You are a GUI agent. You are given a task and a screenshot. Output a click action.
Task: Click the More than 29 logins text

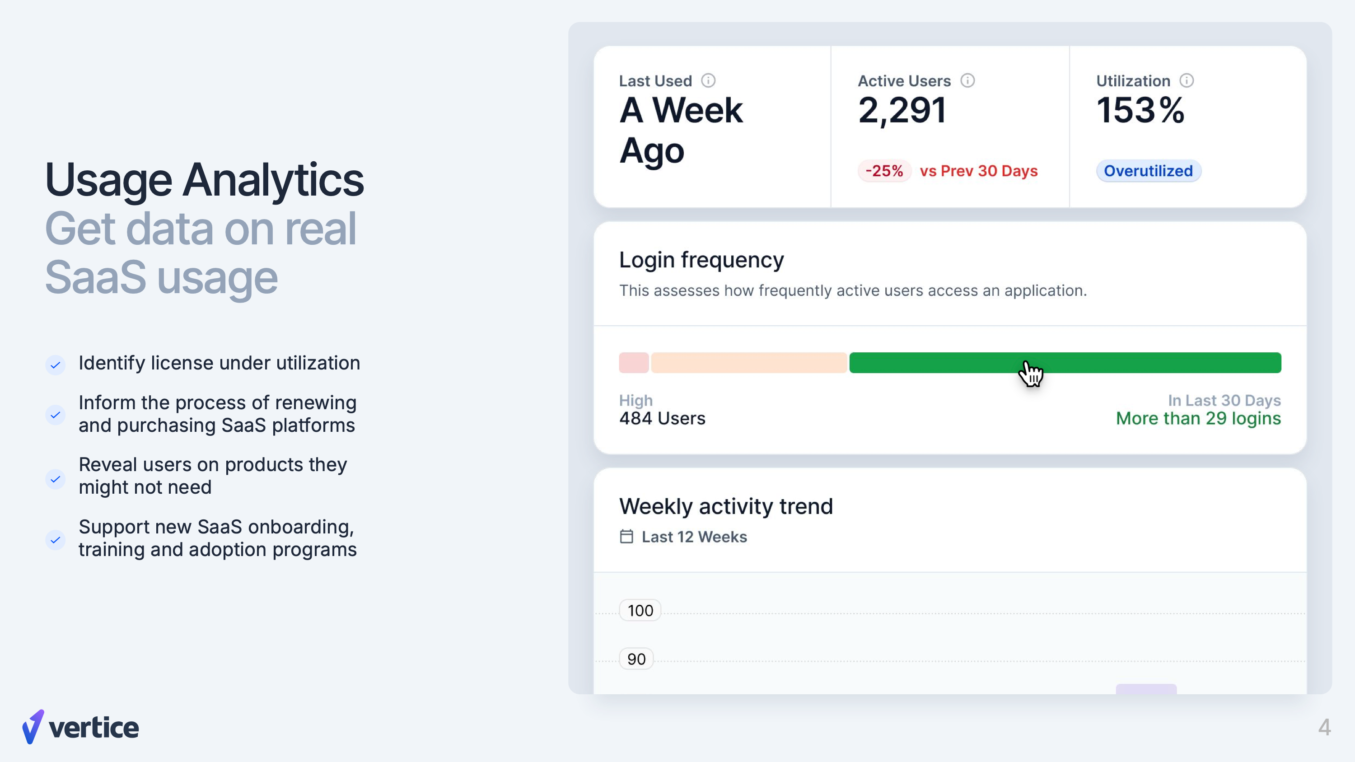[x=1198, y=419]
